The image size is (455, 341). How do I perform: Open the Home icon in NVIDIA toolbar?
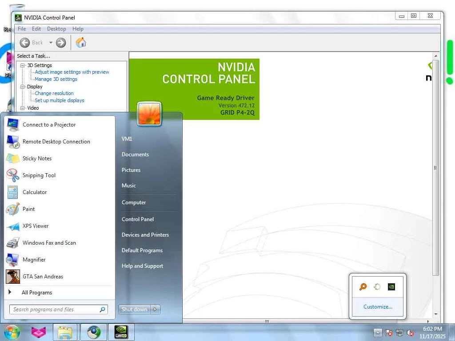tap(81, 43)
